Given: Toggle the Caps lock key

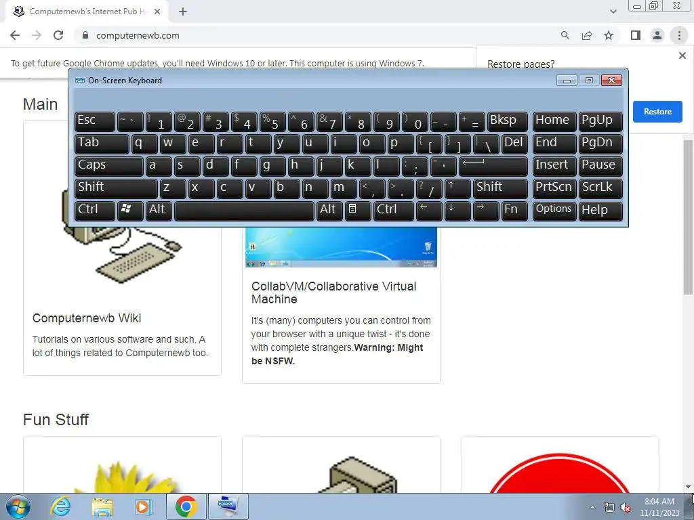Looking at the screenshot, I should click(108, 166).
